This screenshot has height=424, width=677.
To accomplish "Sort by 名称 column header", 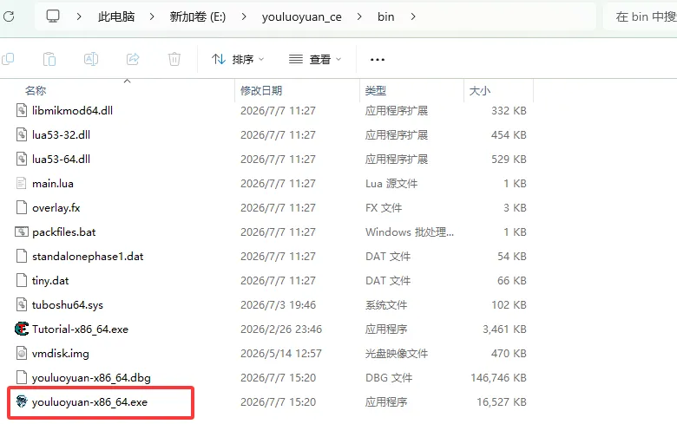I will 36,90.
